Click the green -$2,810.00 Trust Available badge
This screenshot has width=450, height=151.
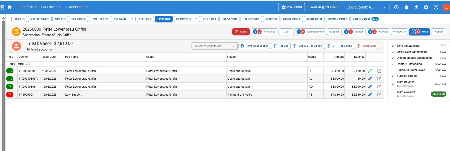tap(439, 94)
